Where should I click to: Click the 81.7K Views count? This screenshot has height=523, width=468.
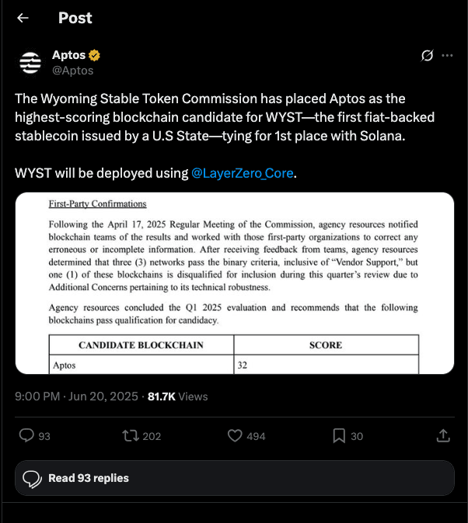pos(178,397)
